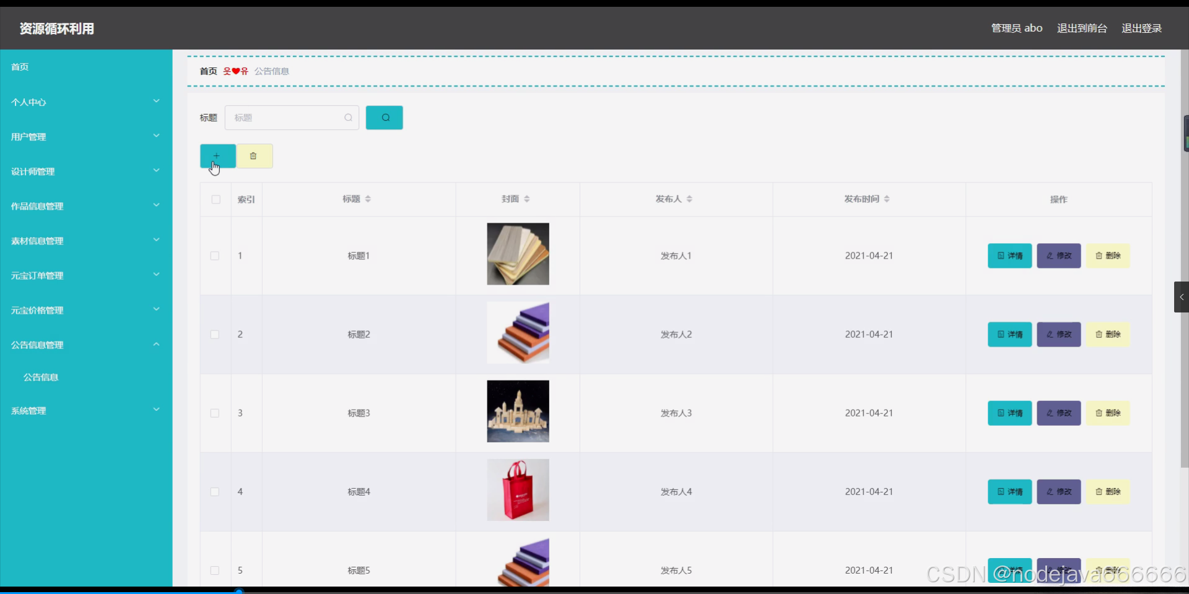Click the 标题3 title cell
Screen dimensions: 1189x594
[x=359, y=413]
